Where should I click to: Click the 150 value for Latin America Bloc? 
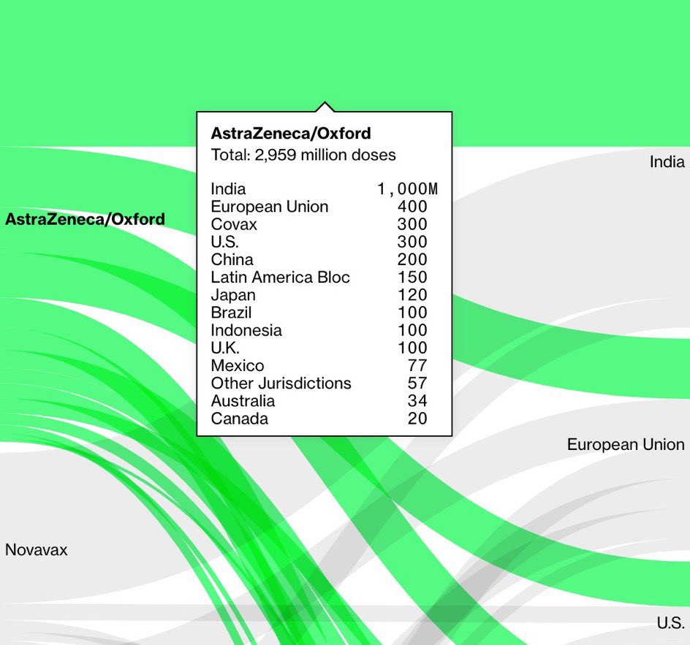tap(412, 277)
